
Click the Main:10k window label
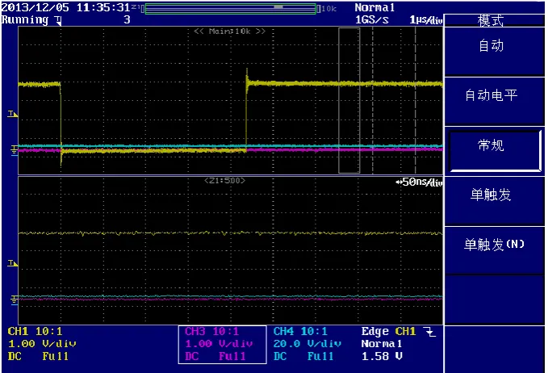point(230,31)
